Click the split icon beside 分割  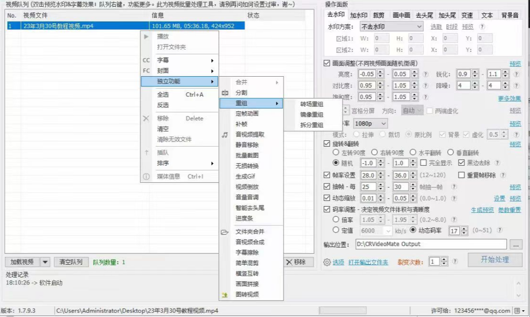(x=225, y=93)
